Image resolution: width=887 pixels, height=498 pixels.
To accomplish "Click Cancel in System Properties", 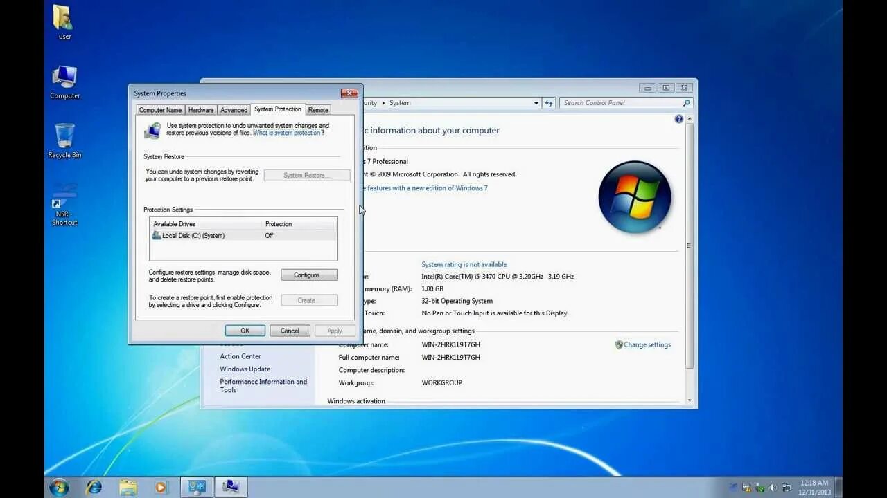I will click(290, 331).
